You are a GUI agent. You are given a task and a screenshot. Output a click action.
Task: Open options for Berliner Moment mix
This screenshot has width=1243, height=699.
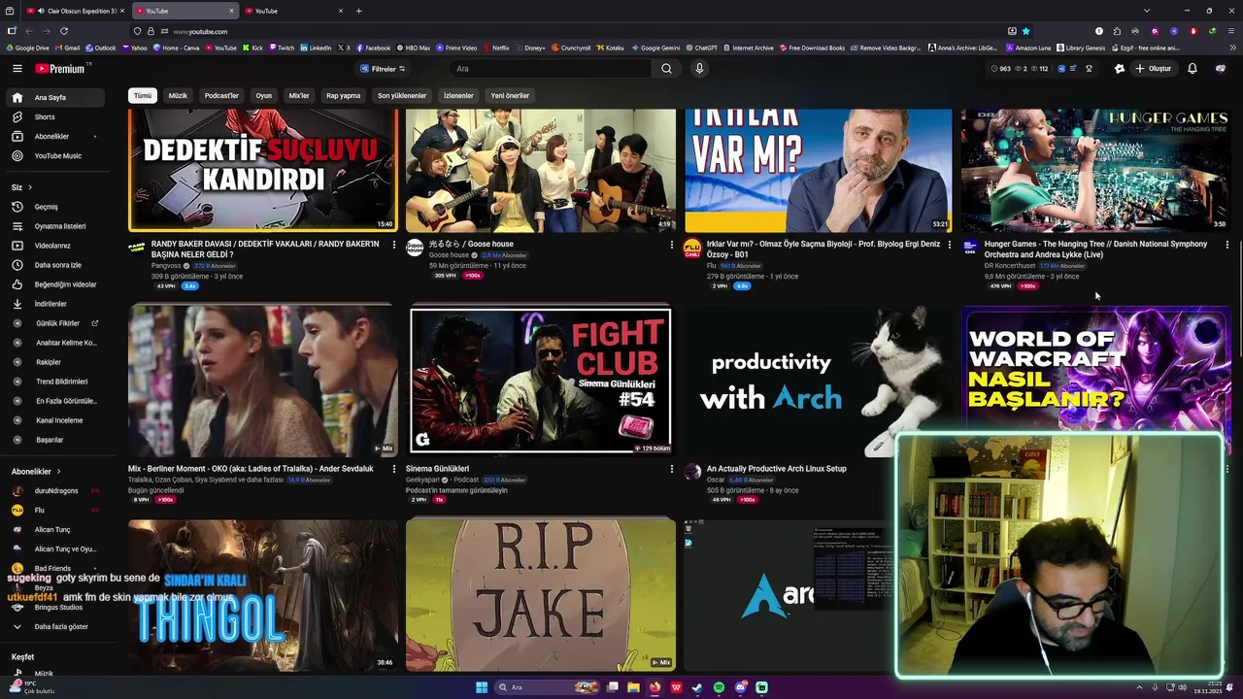point(393,469)
